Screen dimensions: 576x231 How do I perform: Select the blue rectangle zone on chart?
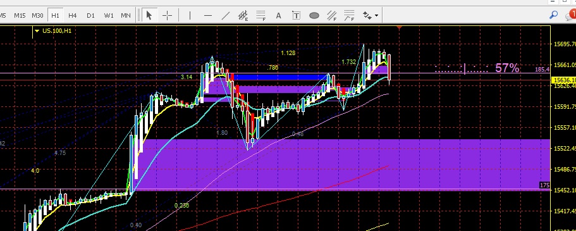point(281,77)
